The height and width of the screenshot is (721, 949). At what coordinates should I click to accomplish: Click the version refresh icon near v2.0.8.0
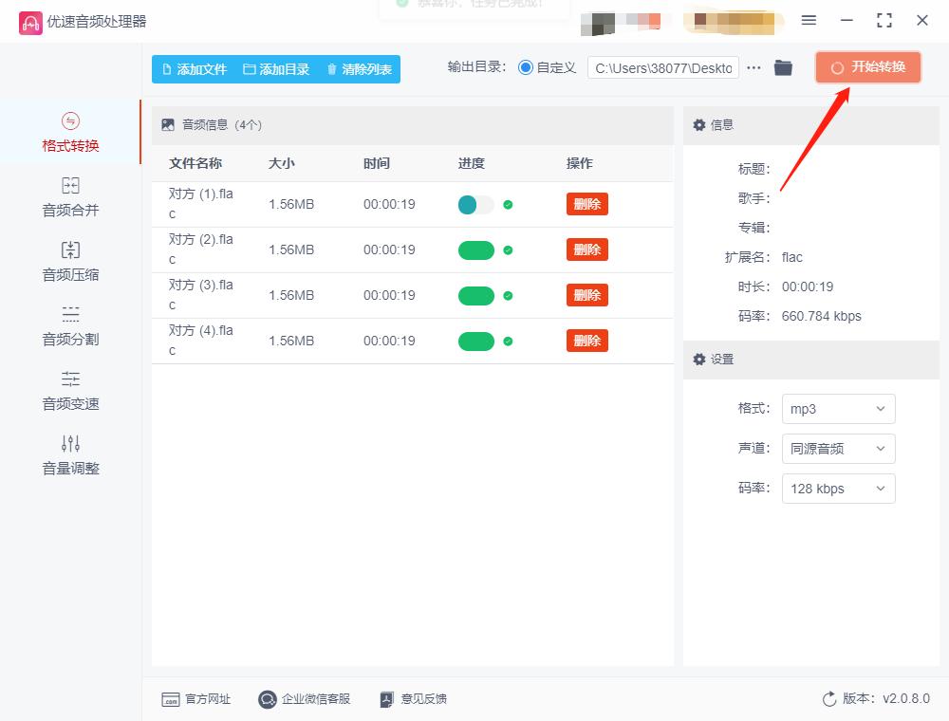click(828, 698)
